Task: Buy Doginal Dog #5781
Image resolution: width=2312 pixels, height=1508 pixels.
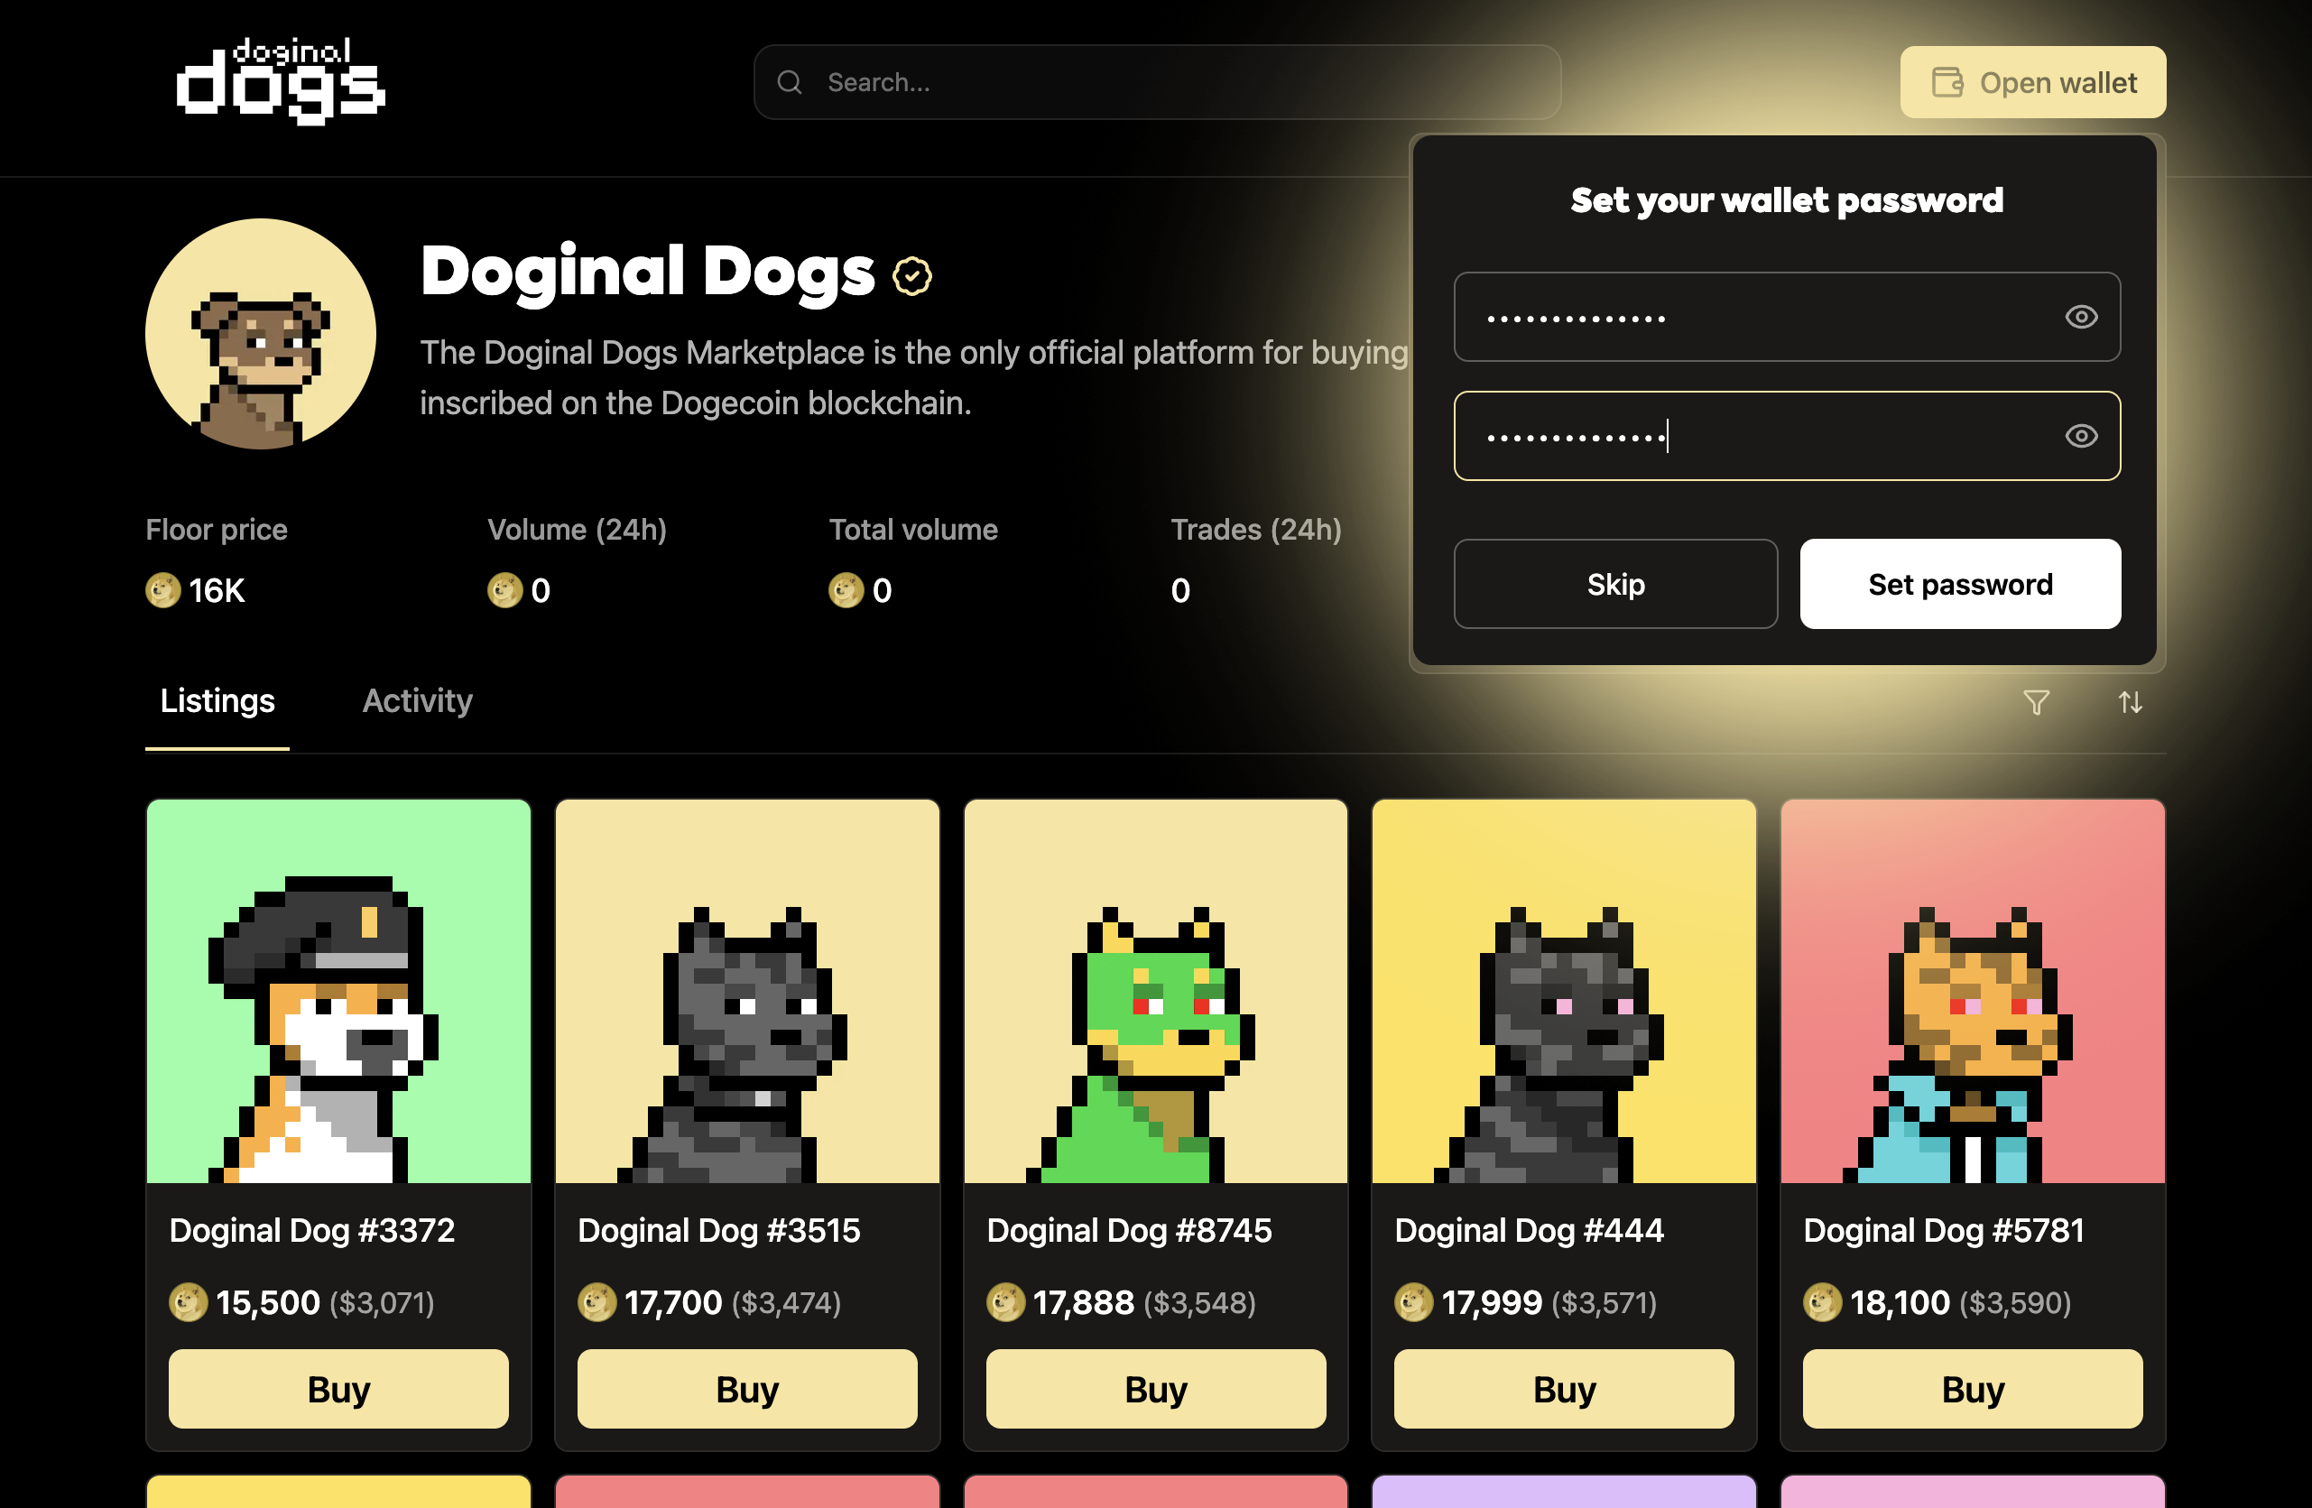Action: (x=1972, y=1389)
